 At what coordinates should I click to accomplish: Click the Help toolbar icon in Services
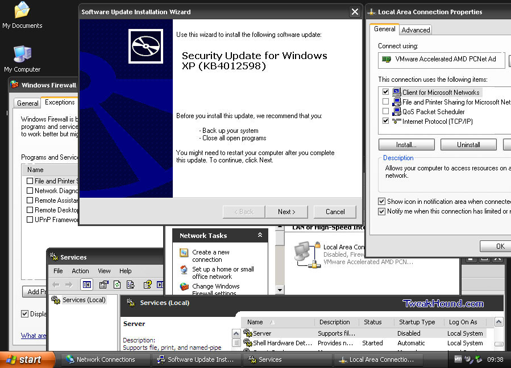pos(148,285)
